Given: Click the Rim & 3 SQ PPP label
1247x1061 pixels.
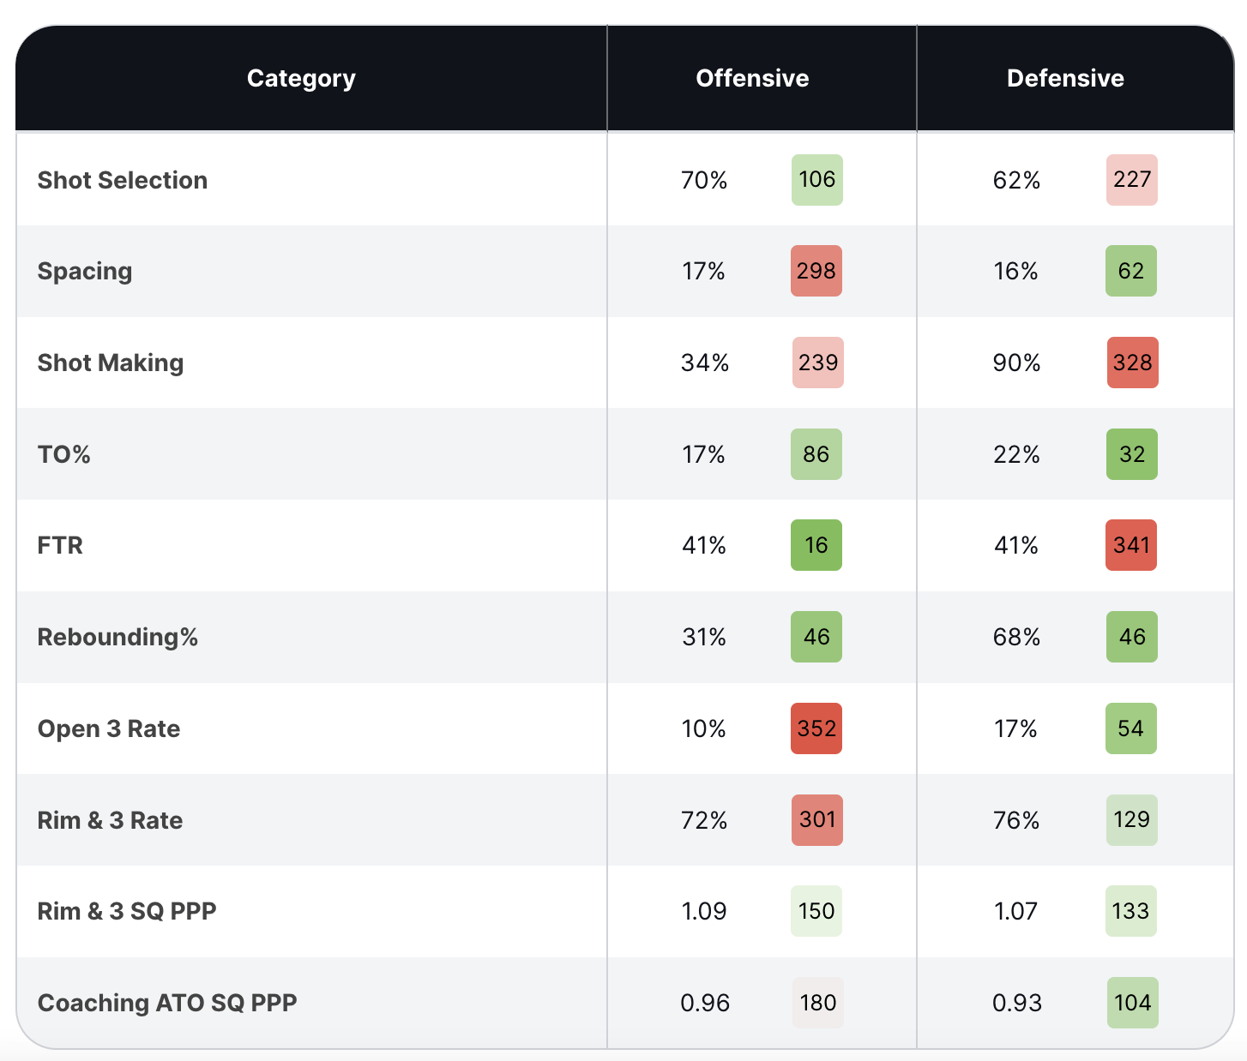Looking at the screenshot, I should click(127, 911).
